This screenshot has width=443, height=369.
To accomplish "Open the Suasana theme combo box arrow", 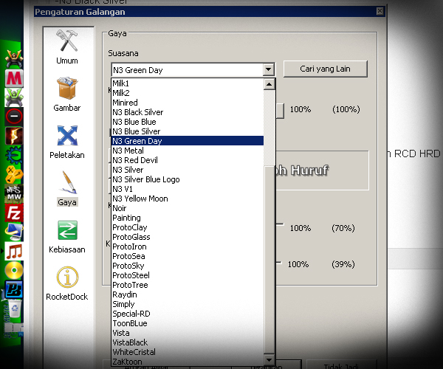I will pyautogui.click(x=269, y=69).
